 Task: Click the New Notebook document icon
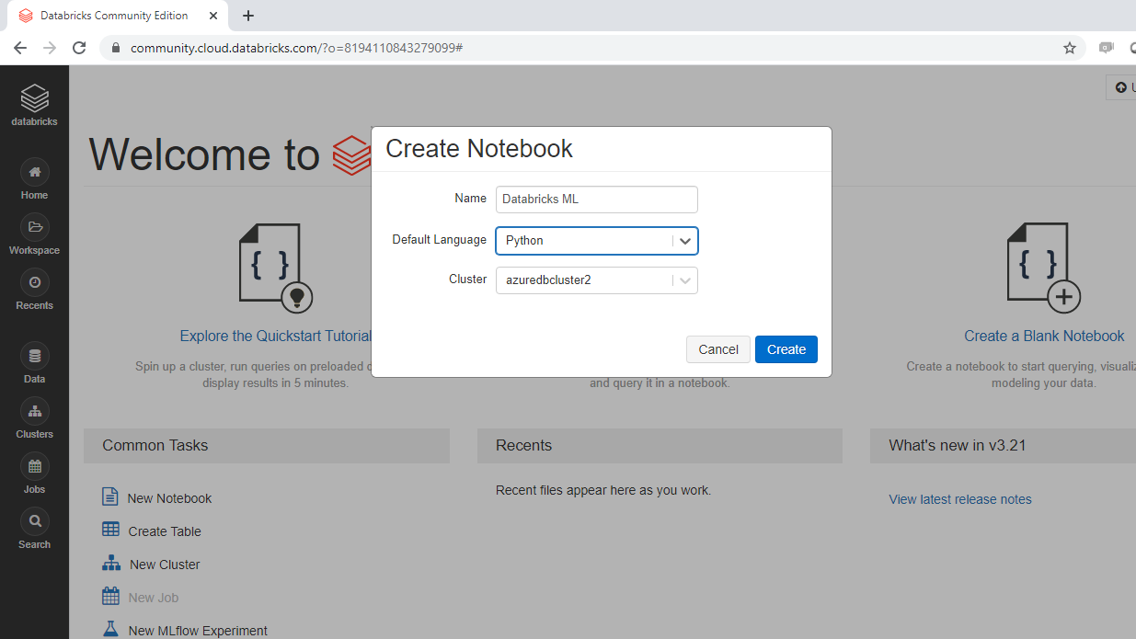pyautogui.click(x=110, y=497)
